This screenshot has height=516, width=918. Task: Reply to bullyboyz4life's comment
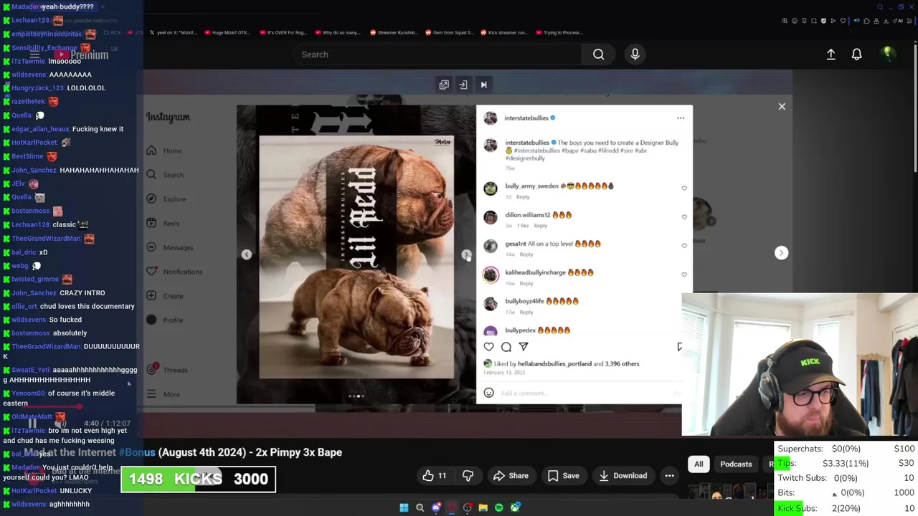click(x=526, y=312)
